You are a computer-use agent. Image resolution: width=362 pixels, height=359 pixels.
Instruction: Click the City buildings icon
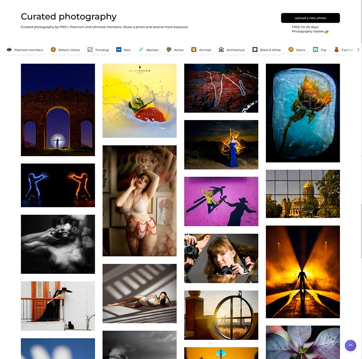(315, 49)
